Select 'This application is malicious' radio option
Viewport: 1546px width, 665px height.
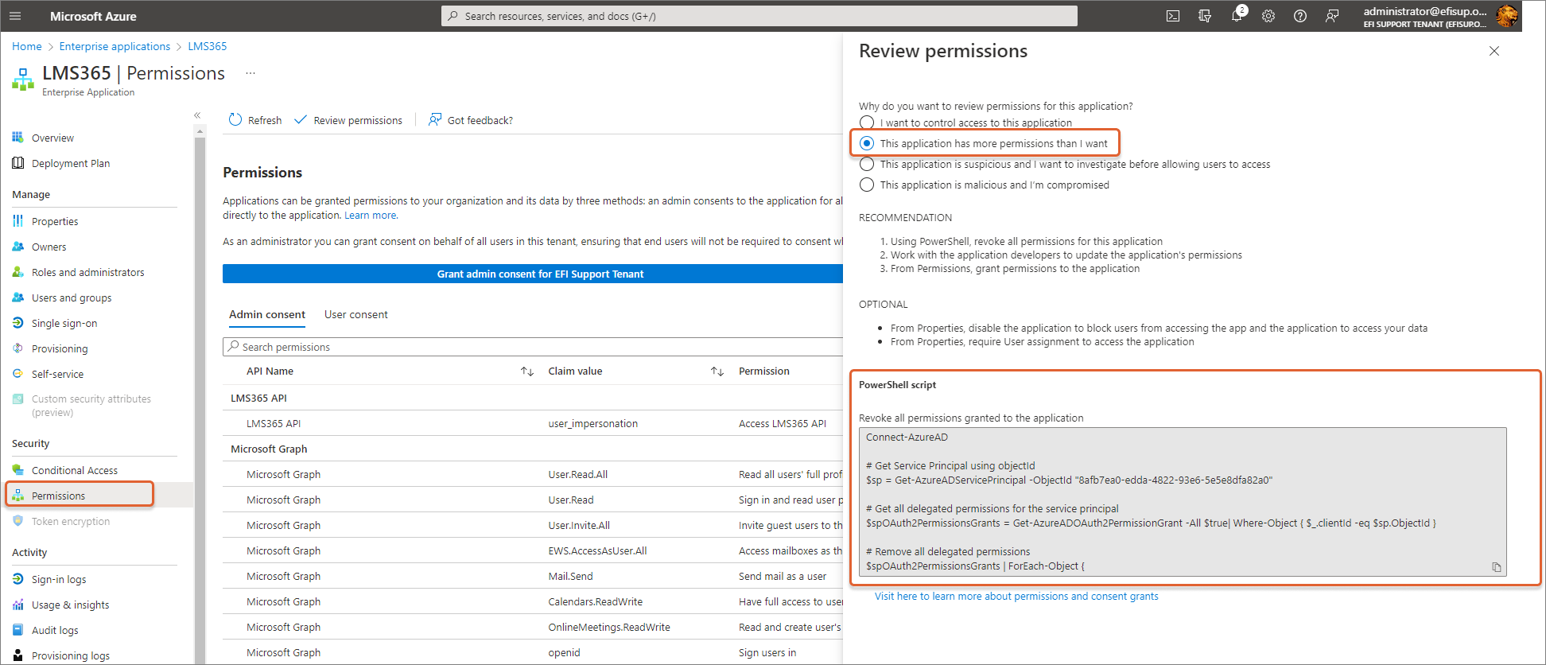tap(867, 185)
